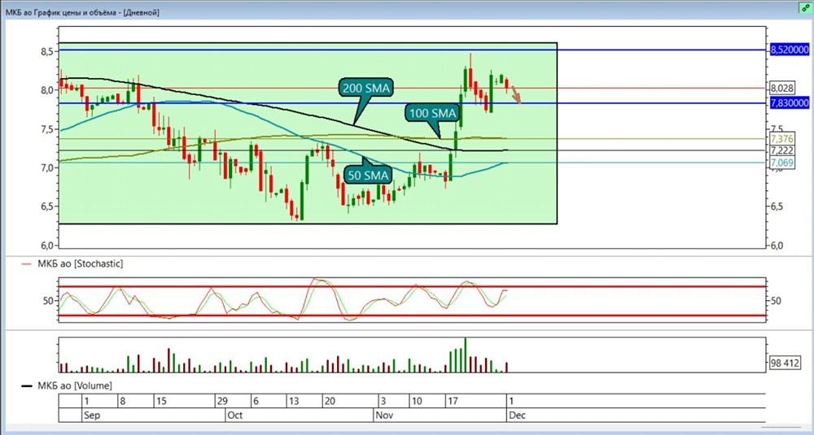Viewport: 814px width, 435px height.
Task: Click the date label 8 on the time axis
Action: coord(123,402)
